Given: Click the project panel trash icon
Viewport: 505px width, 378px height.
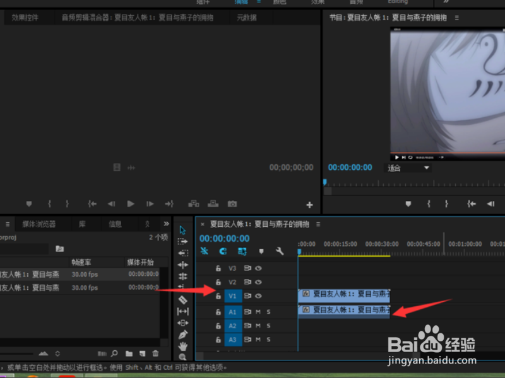Looking at the screenshot, I should click(x=155, y=353).
